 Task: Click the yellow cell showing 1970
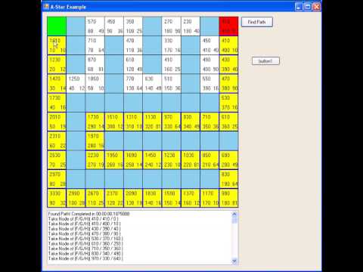(x=95, y=141)
